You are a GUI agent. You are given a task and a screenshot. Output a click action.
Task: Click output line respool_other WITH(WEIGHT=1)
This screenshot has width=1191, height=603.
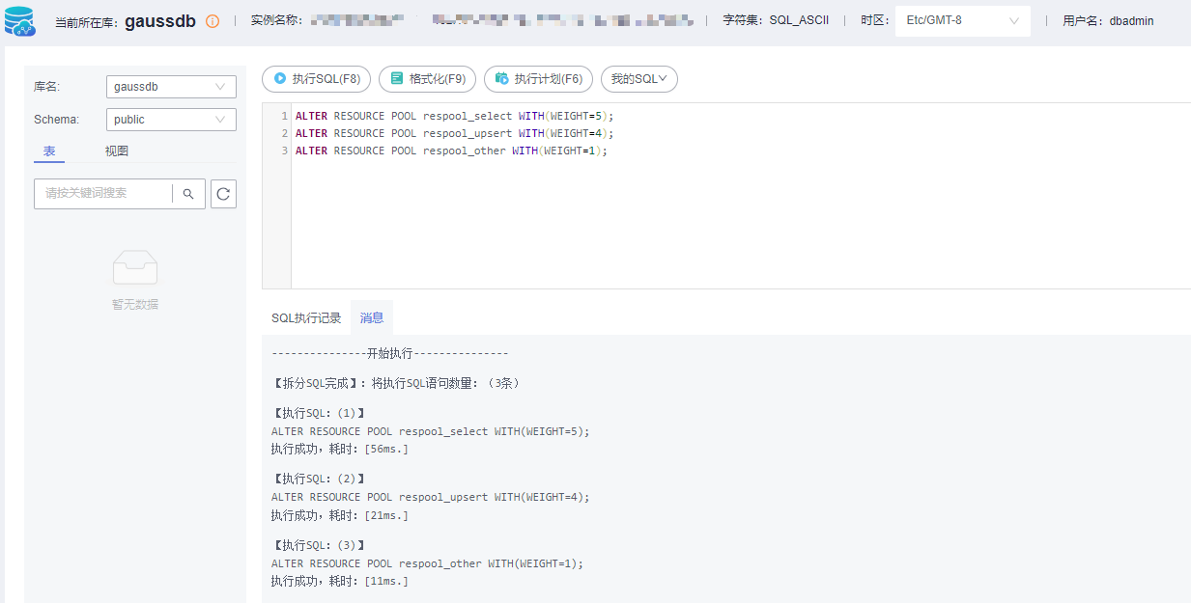point(427,563)
